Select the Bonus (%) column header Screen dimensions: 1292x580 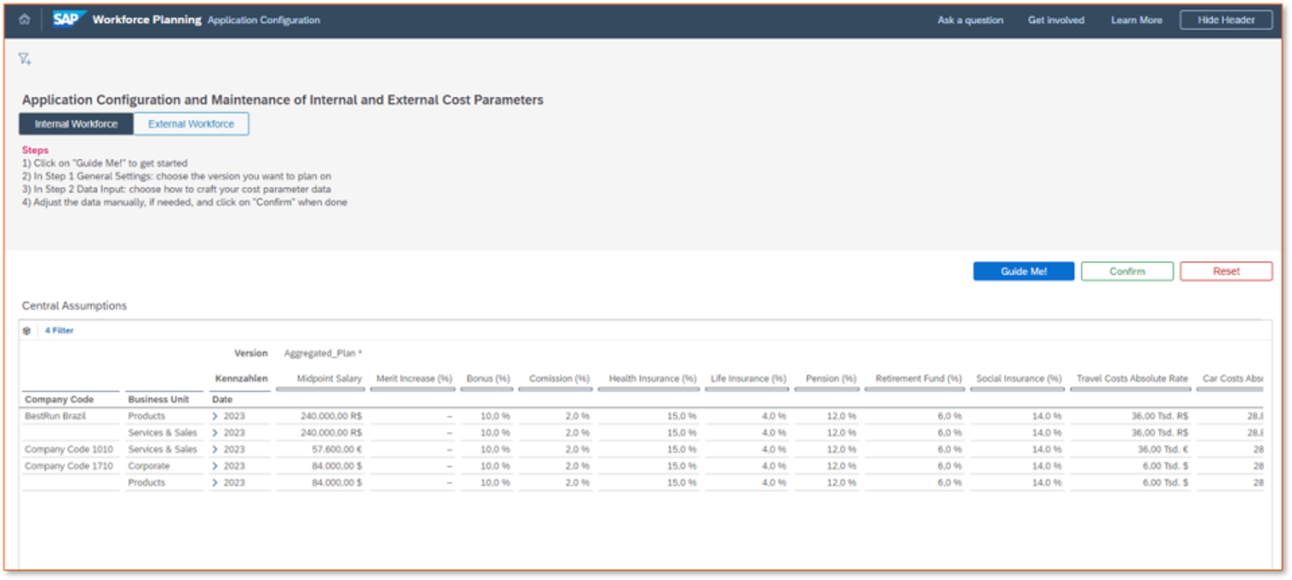(488, 378)
